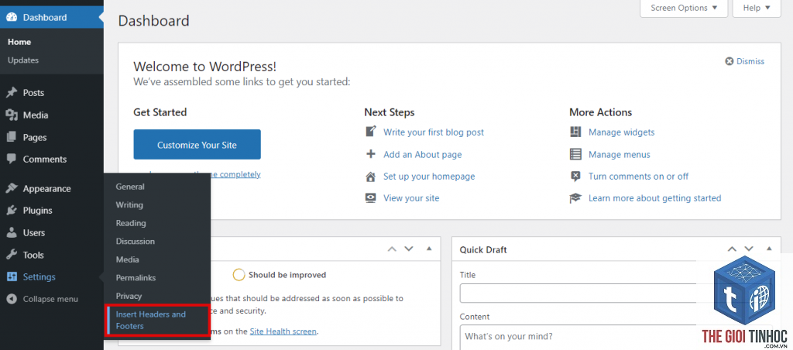Viewport: 793px width, 350px height.
Task: Move Site Health widget up with its arrow
Action: (392, 249)
